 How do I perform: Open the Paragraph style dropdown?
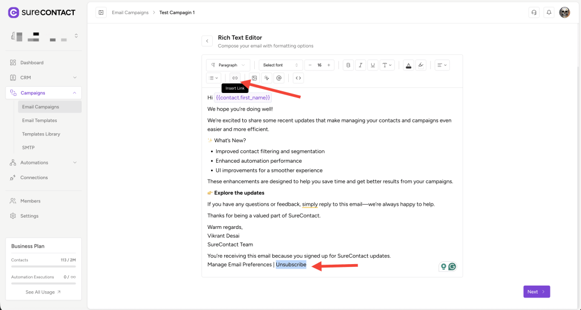[228, 65]
